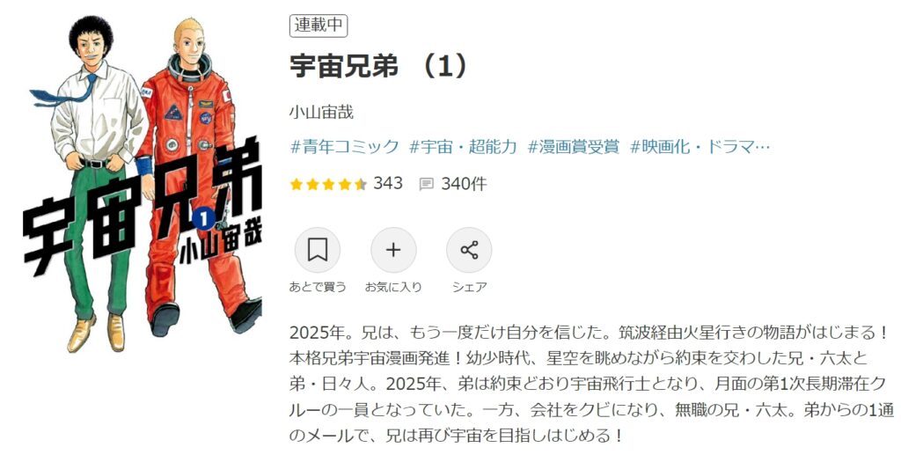
Task: Select the #宇宙・超能力 tag
Action: click(463, 147)
